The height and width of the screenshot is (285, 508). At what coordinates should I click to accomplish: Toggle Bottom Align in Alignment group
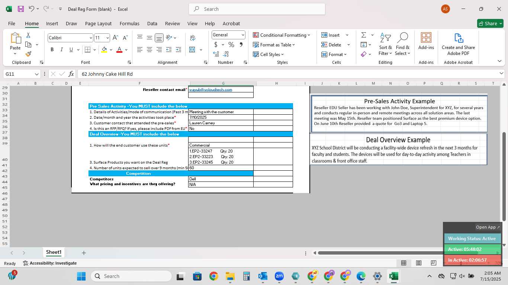159,37
